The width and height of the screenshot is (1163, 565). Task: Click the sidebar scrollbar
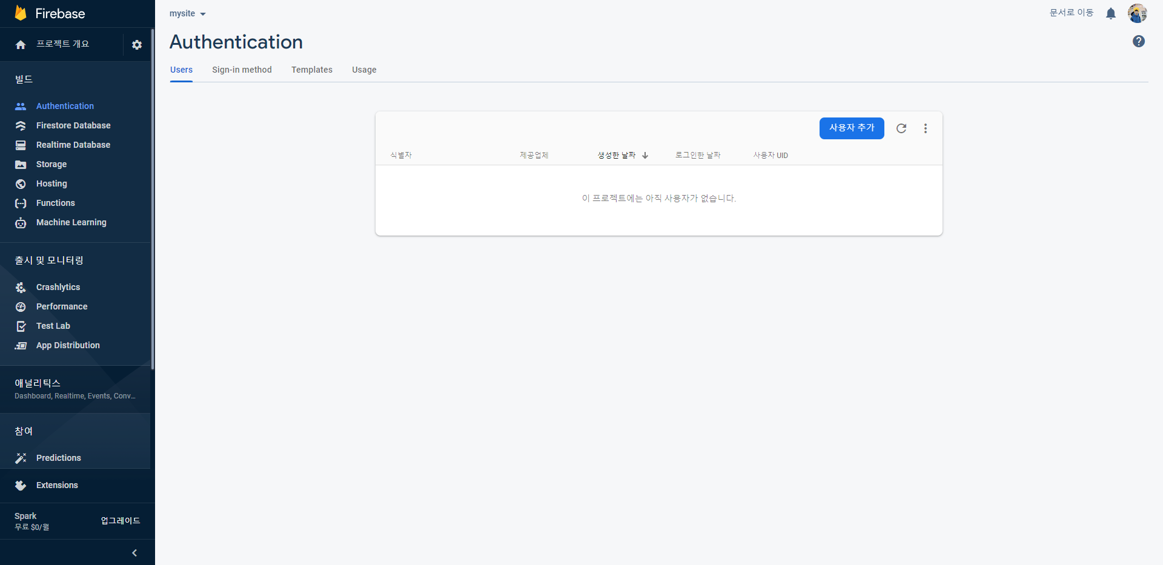[153, 199]
